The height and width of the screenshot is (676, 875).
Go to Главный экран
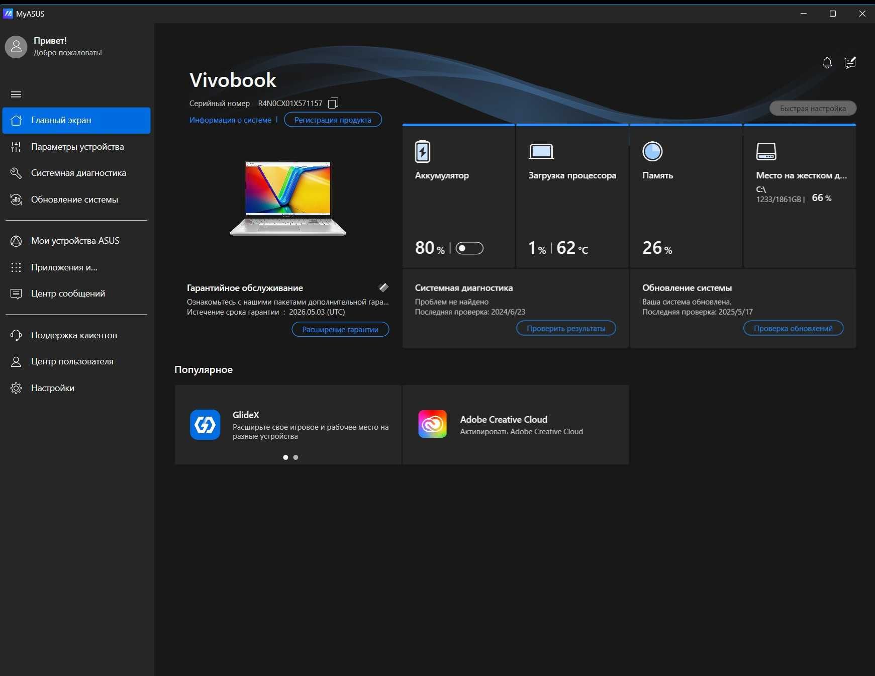click(x=76, y=120)
